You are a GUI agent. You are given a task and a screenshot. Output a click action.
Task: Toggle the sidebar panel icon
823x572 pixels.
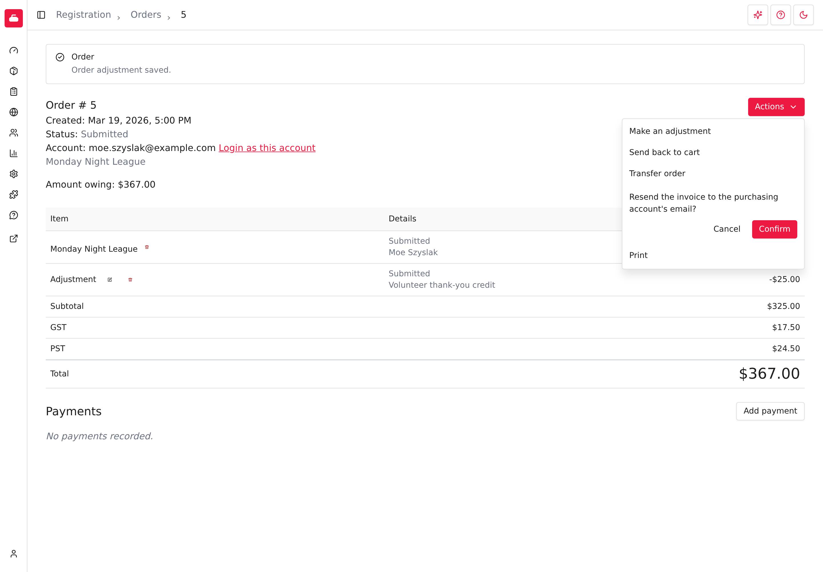coord(41,15)
